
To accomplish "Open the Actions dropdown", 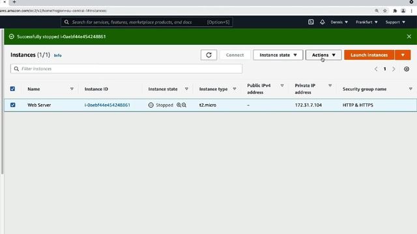I will tap(323, 55).
